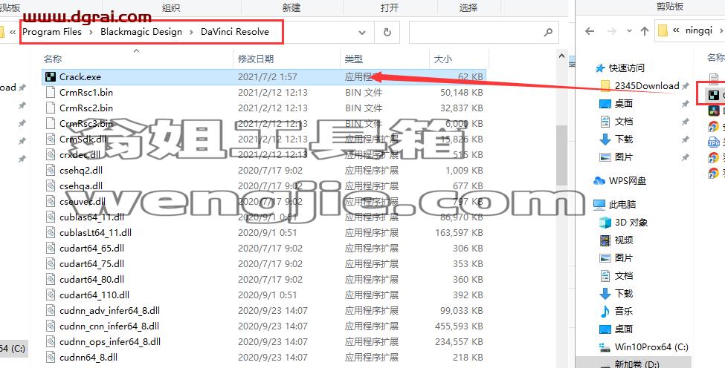Expand hidden path chevron before Program Files

point(13,32)
